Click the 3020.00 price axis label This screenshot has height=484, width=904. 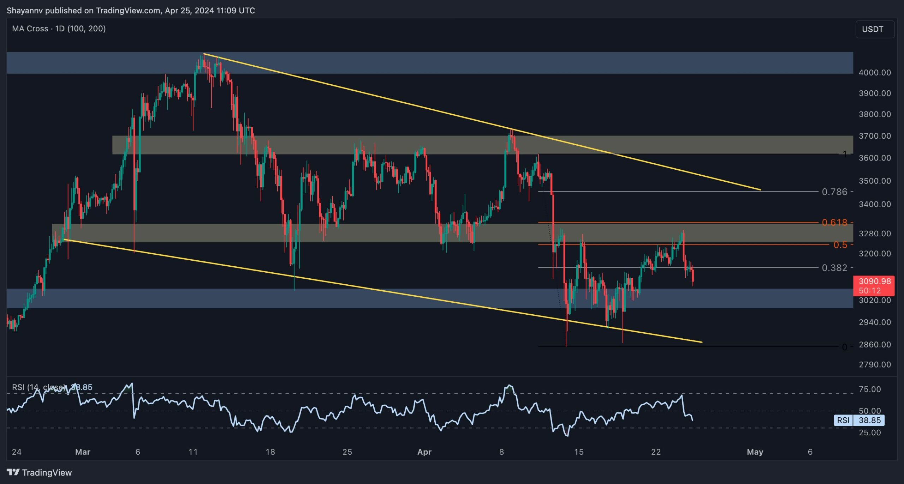point(875,300)
